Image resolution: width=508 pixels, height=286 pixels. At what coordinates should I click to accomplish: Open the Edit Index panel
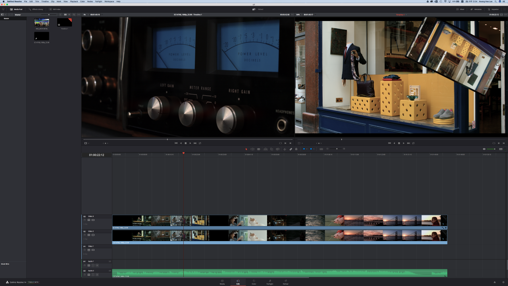[x=55, y=9]
